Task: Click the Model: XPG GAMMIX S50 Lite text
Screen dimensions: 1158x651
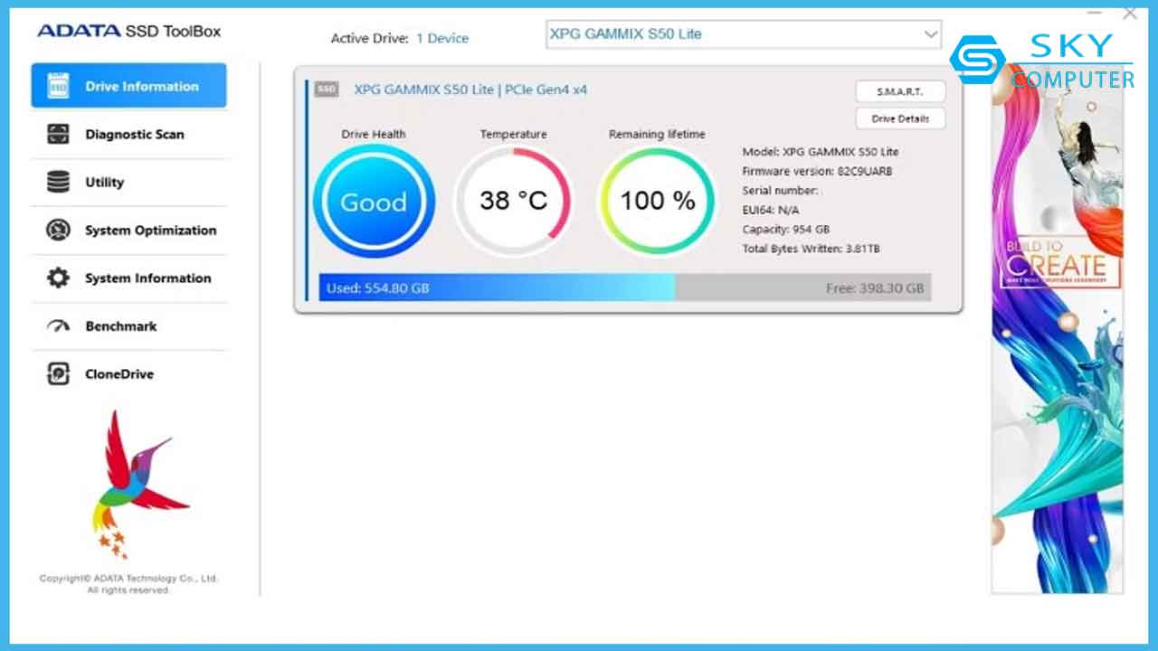Action: (821, 152)
